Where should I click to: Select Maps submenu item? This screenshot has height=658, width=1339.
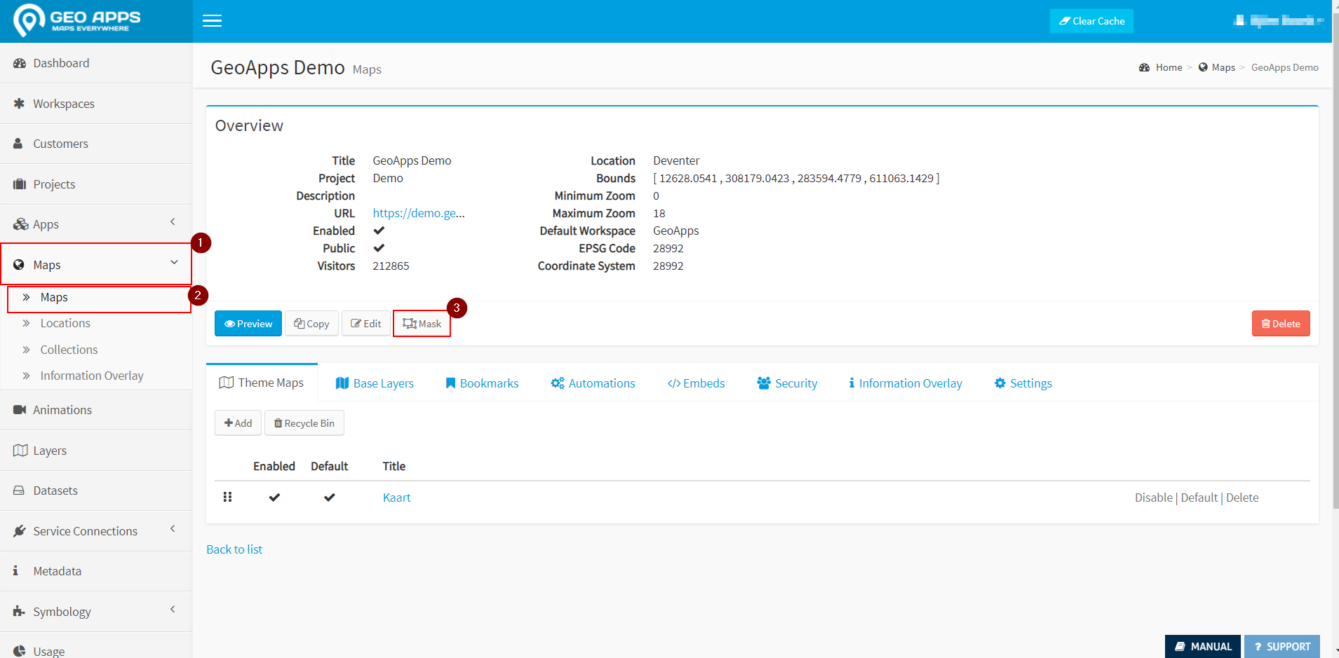[x=99, y=298]
